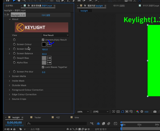Viewport: 160px width, 131px height.
Task: Expand the Source Crops group
Action: [9, 99]
